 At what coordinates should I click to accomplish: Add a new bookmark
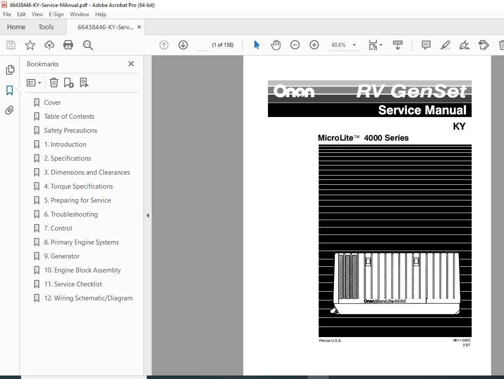click(69, 83)
